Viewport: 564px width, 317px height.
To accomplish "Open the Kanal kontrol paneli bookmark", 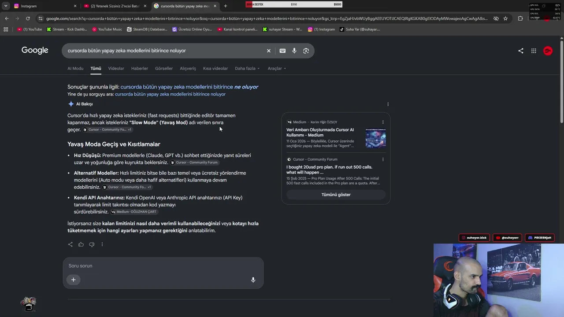I will pos(237,29).
